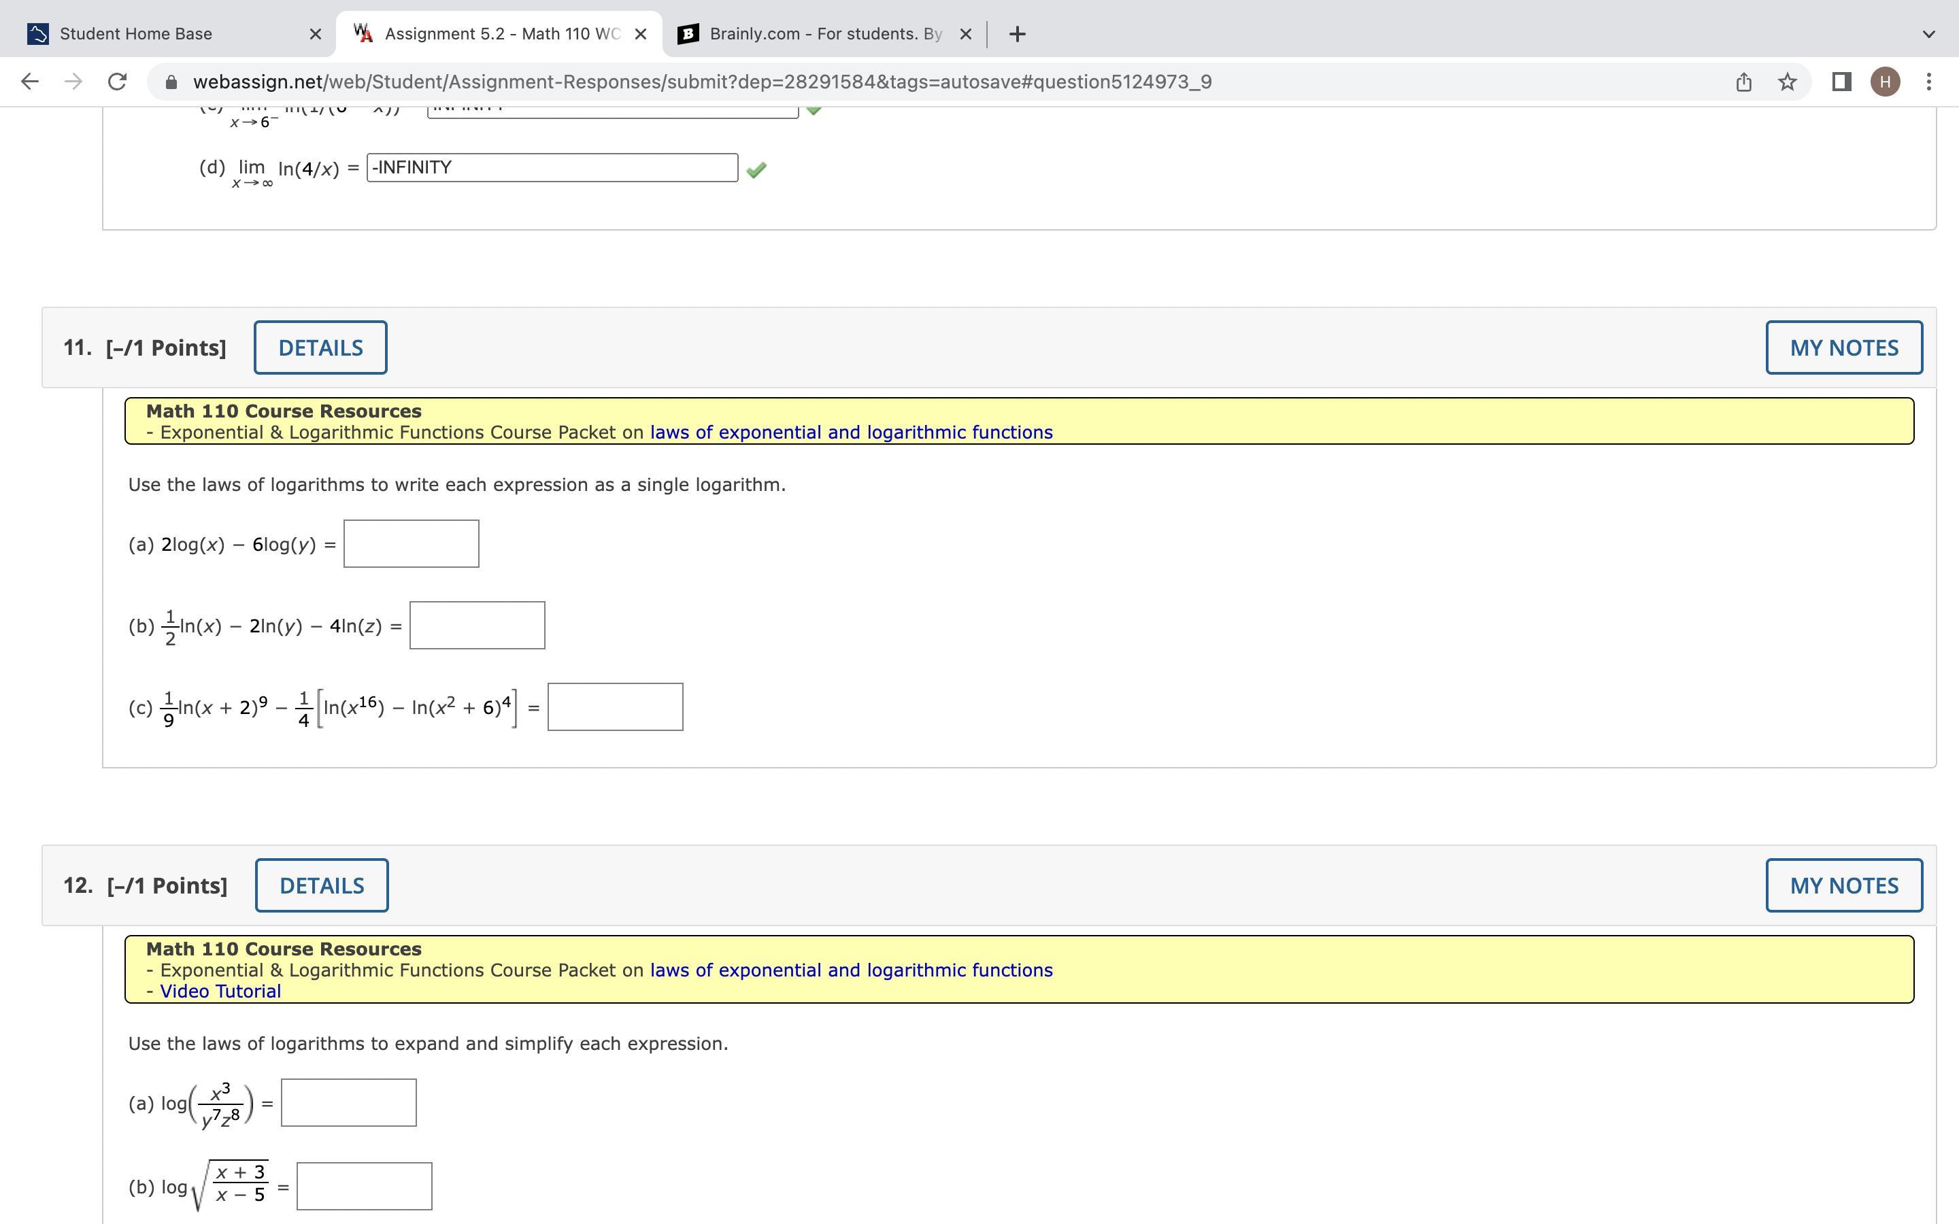Reload the WebAssign page

pos(118,82)
